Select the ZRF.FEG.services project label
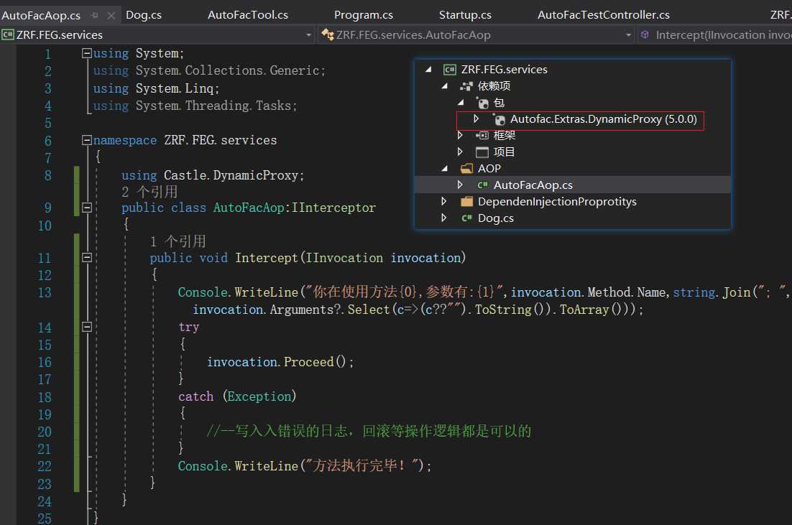This screenshot has width=792, height=525. click(x=504, y=70)
